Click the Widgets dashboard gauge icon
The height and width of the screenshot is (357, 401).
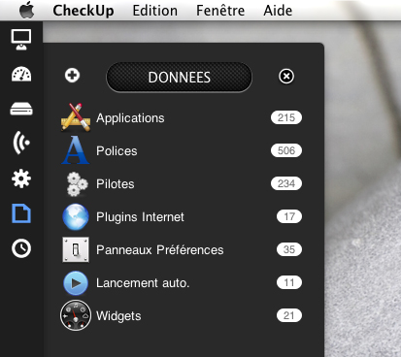[x=76, y=315]
